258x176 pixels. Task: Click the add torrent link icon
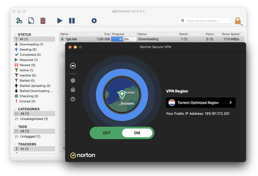point(19,21)
